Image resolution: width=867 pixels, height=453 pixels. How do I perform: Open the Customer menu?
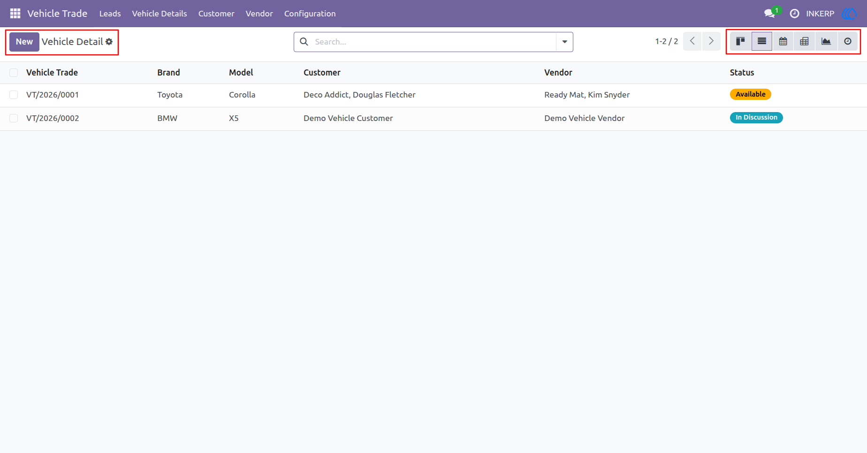click(216, 14)
